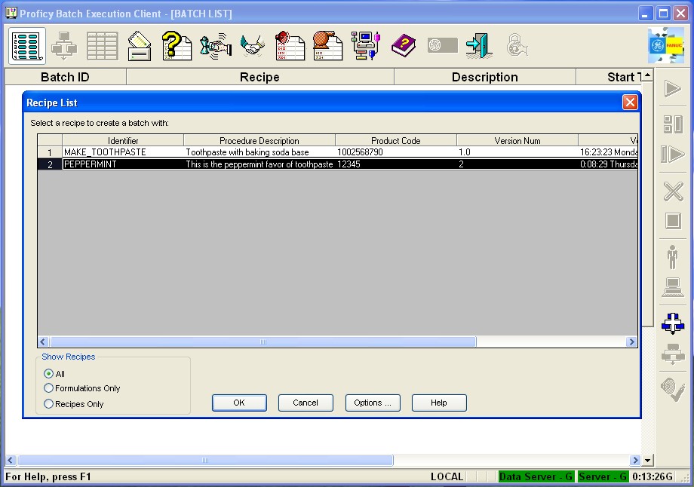Open the Options dialog button
This screenshot has height=487, width=694.
(x=373, y=403)
